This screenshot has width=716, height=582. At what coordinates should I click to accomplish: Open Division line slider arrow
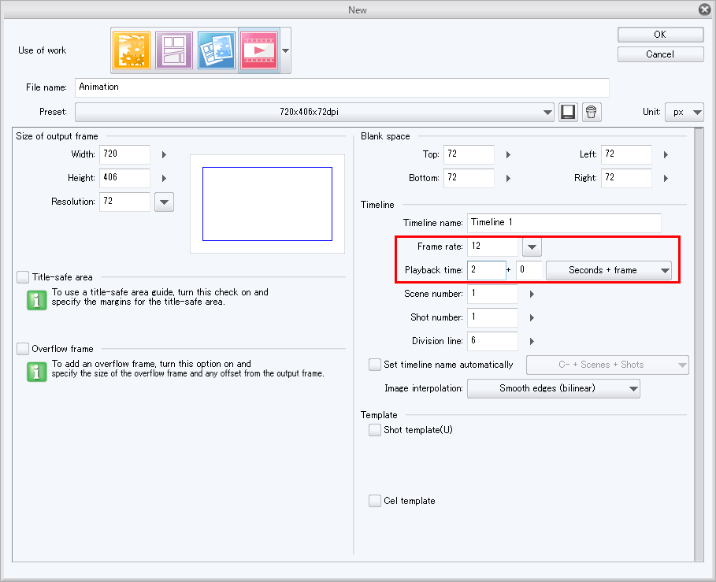[532, 342]
